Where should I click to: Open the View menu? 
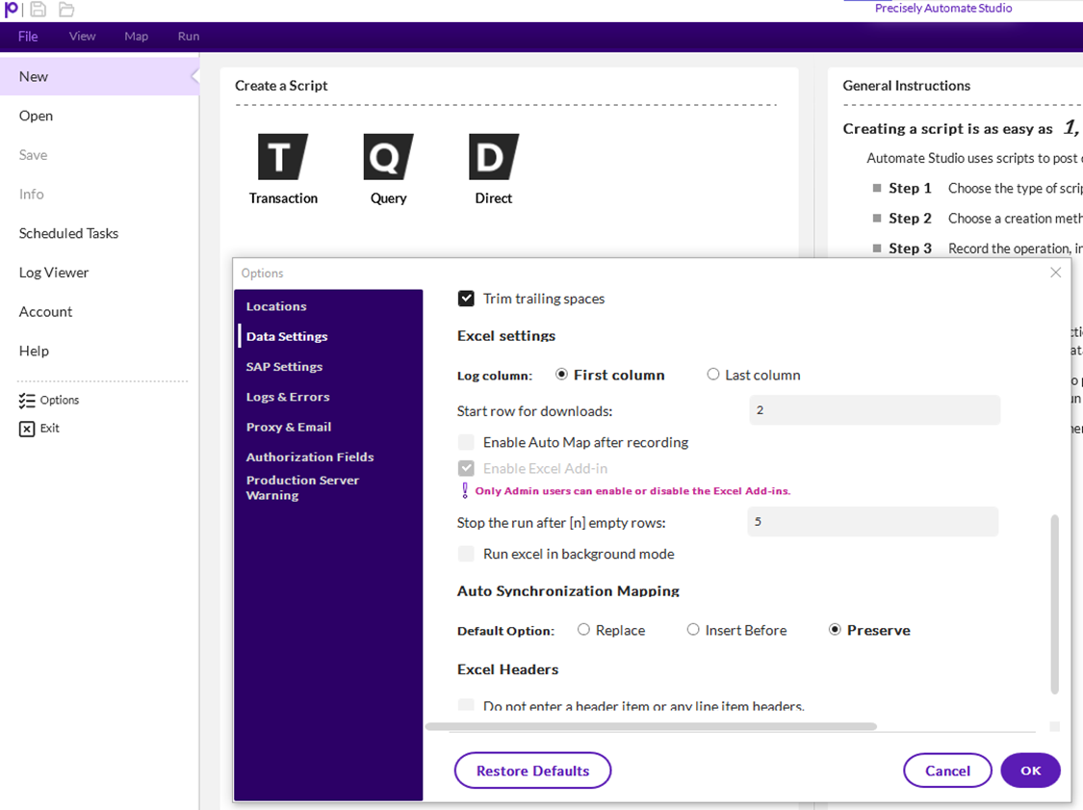[82, 37]
